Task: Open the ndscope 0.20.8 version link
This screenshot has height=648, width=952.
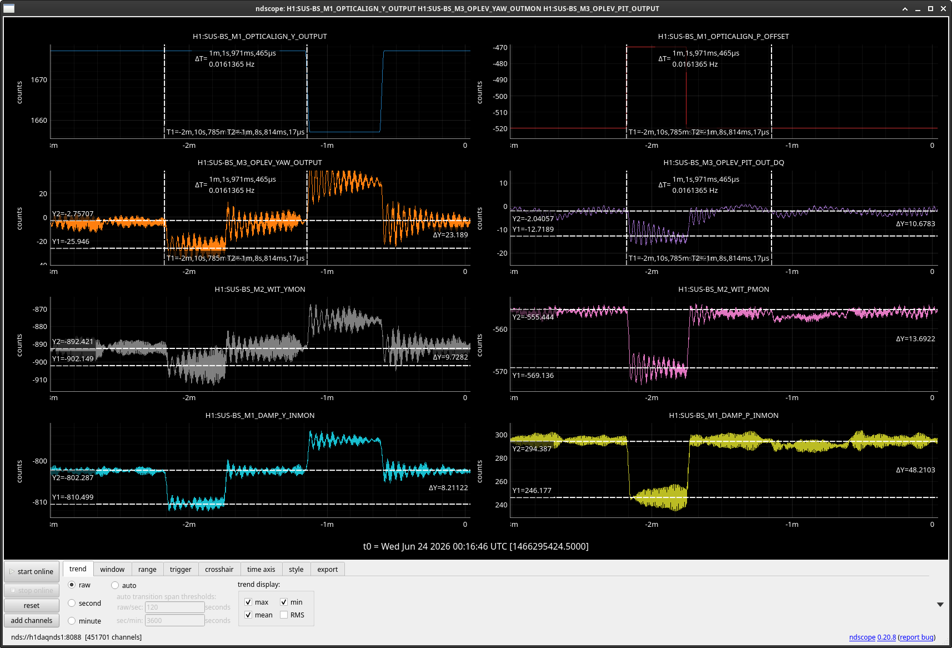Action: 873,637
